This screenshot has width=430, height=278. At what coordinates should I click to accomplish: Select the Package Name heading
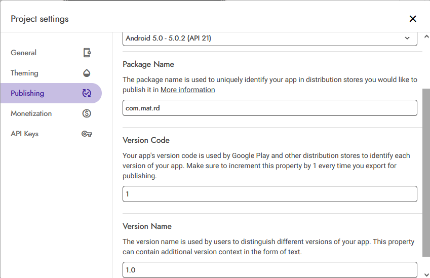148,64
